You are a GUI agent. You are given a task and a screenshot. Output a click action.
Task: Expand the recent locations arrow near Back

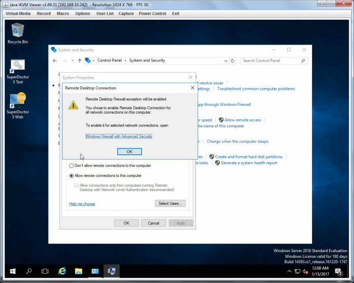pyautogui.click(x=73, y=61)
